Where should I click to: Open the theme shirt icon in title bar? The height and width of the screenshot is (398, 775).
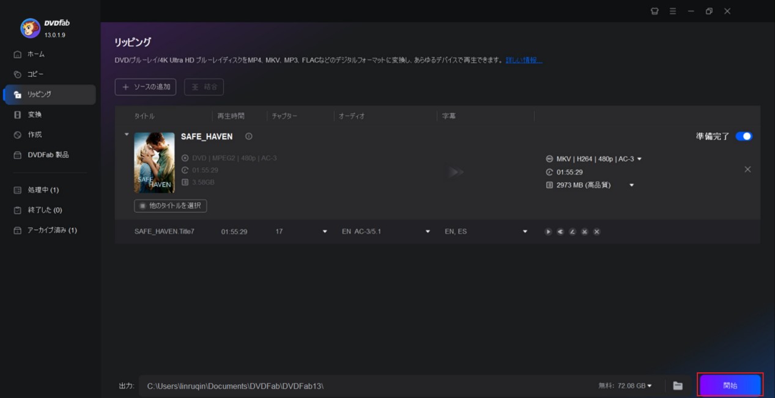click(x=654, y=11)
